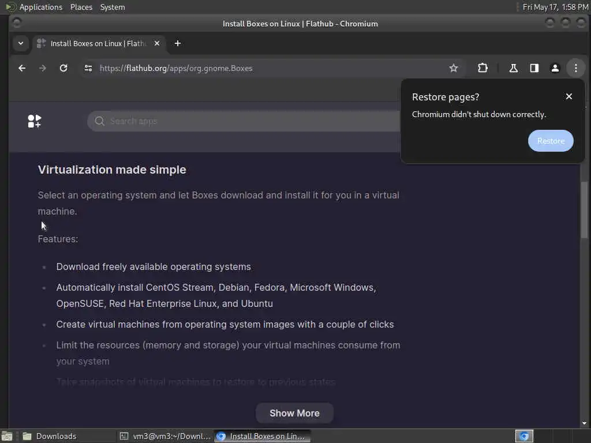Click the search magnifier icon
Image resolution: width=591 pixels, height=443 pixels.
tap(99, 121)
